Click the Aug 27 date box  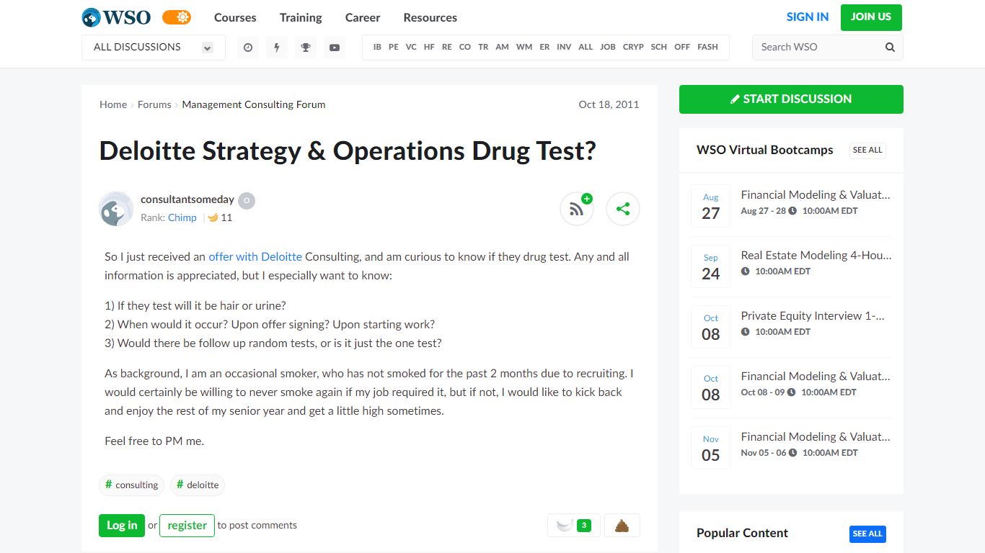711,206
